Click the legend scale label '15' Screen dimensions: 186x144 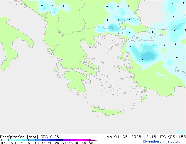pos(43,143)
